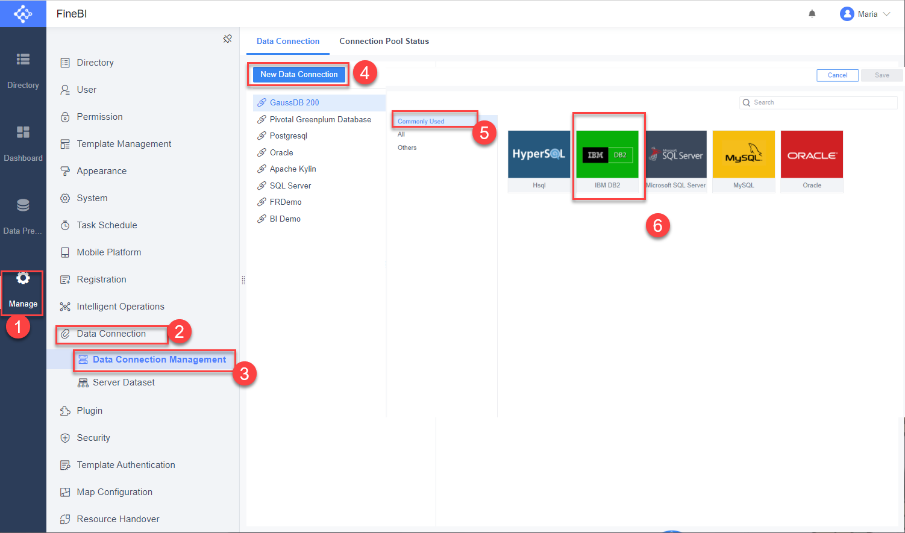Click into the Search input field
Screen dimensions: 905x533
(x=818, y=102)
